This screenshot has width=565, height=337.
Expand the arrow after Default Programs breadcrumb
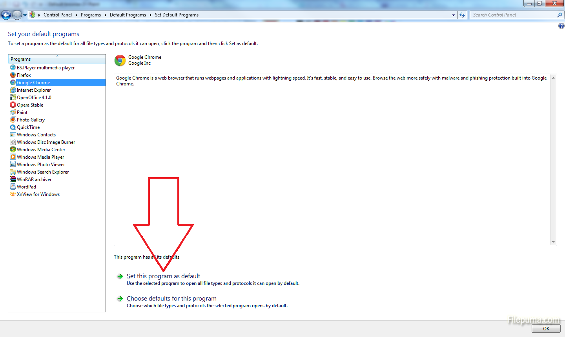[150, 15]
